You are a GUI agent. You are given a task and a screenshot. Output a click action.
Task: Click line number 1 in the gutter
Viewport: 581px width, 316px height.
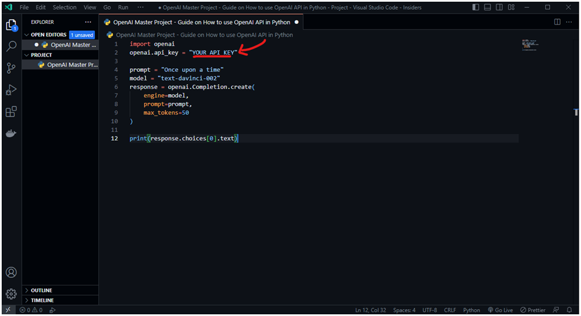point(116,44)
